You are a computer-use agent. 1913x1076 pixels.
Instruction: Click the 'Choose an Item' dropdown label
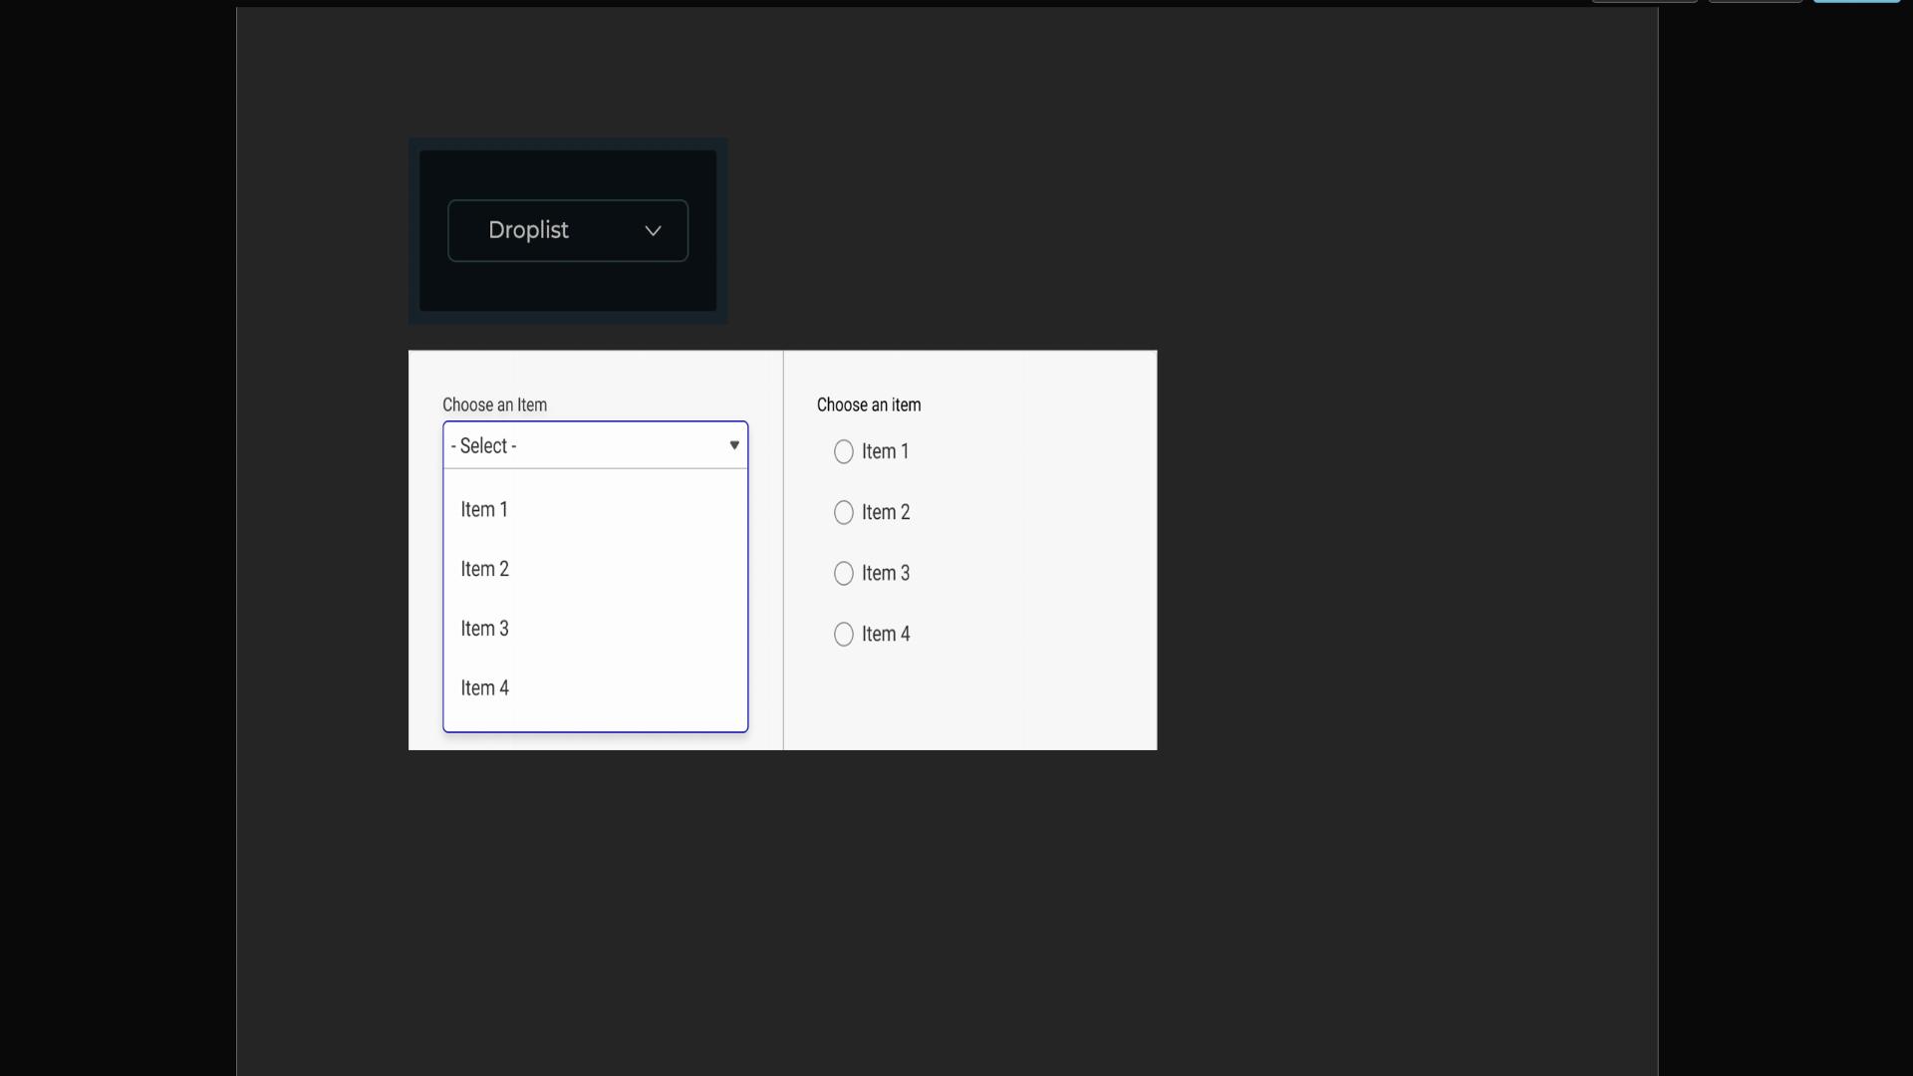(x=494, y=404)
